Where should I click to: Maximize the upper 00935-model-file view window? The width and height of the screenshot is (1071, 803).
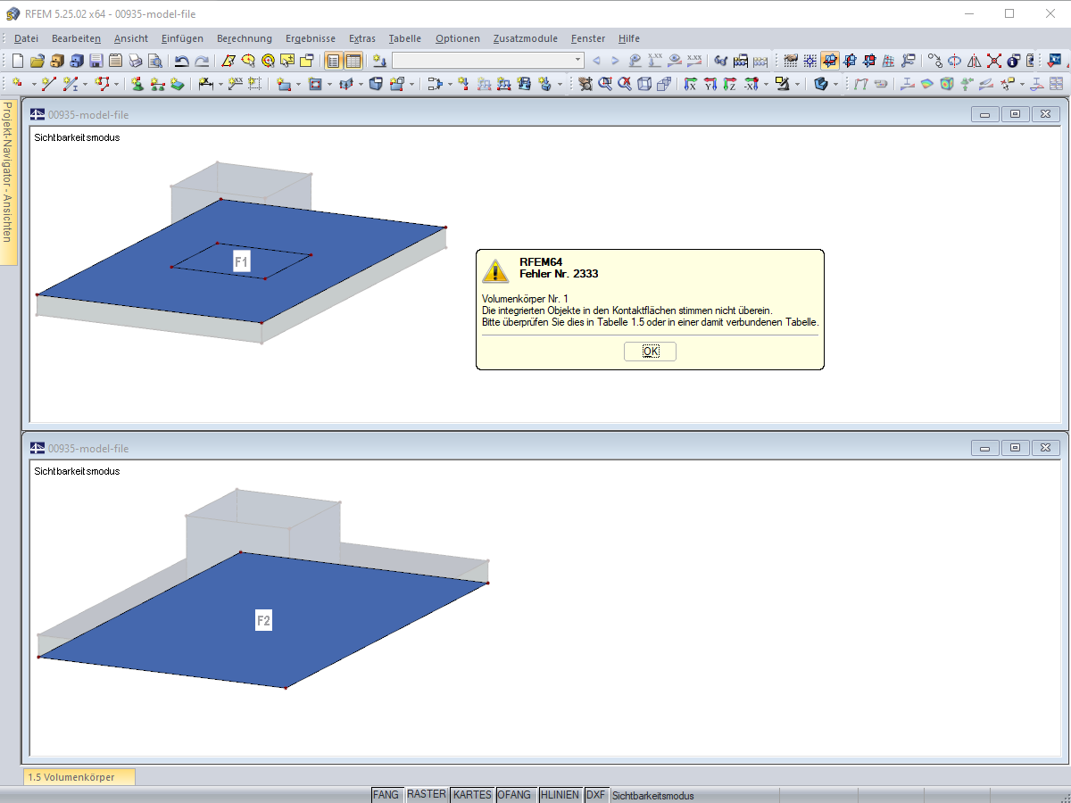tap(1015, 114)
